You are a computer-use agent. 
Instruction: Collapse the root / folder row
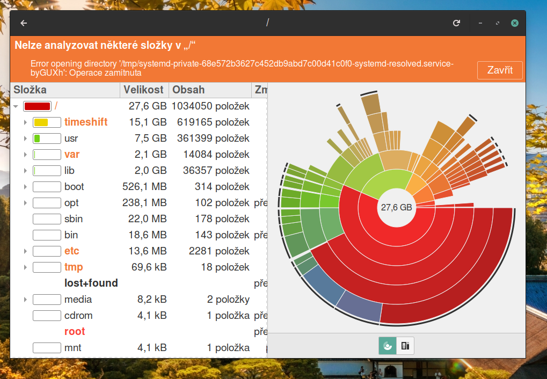(x=16, y=106)
